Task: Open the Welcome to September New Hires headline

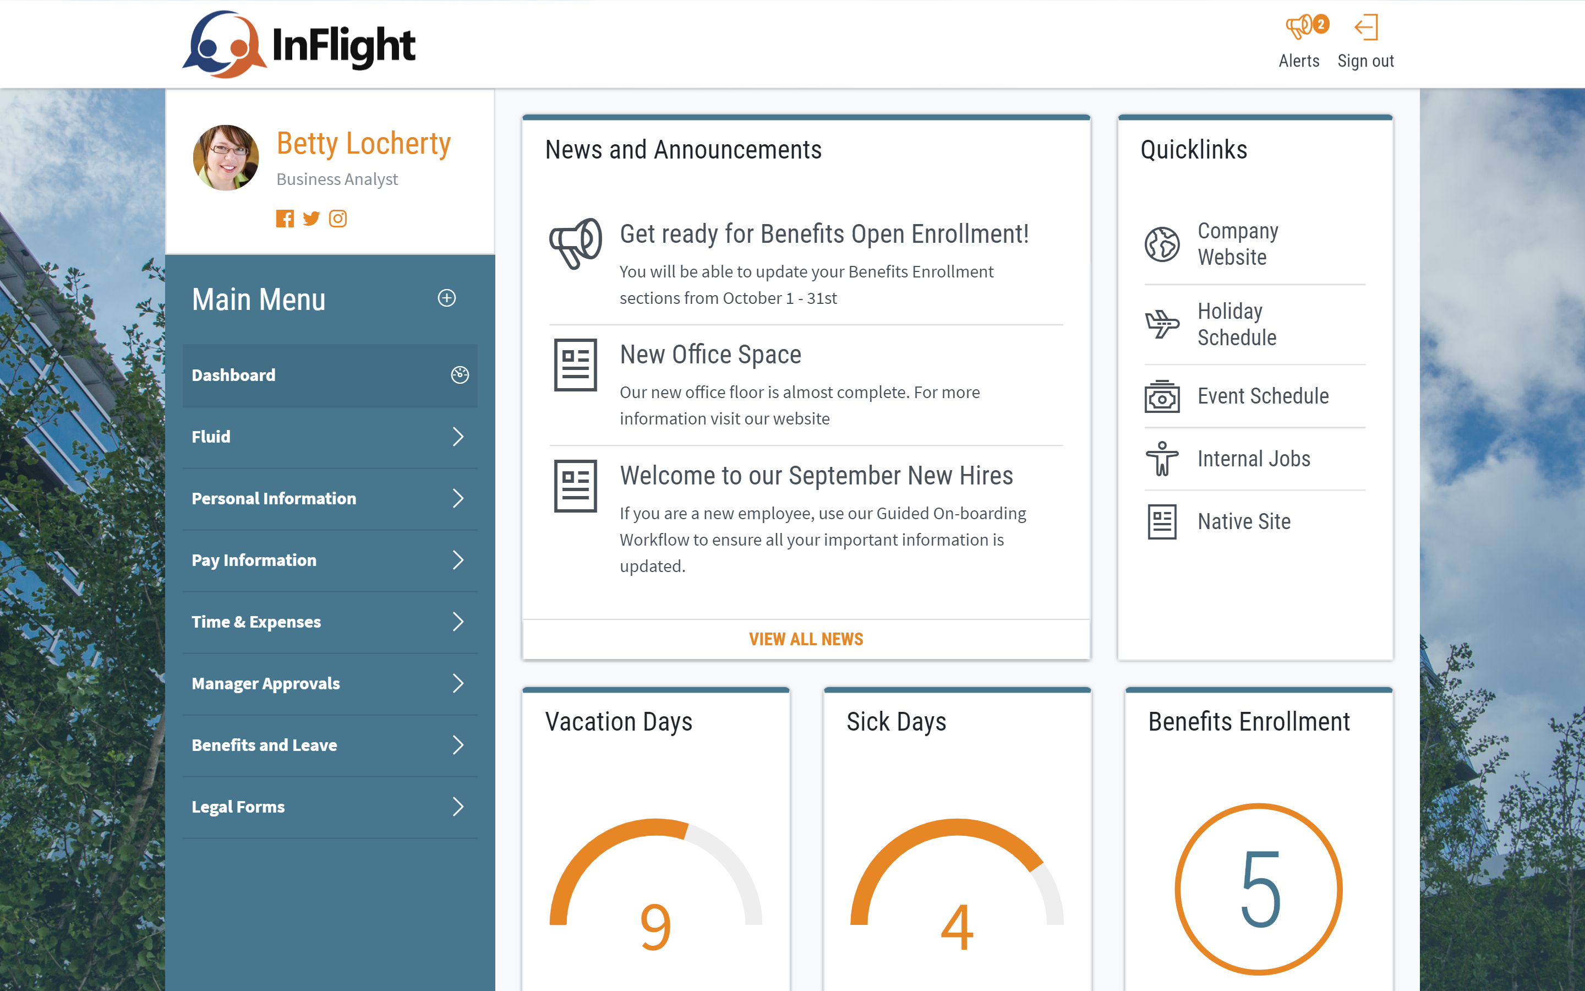Action: coord(816,476)
